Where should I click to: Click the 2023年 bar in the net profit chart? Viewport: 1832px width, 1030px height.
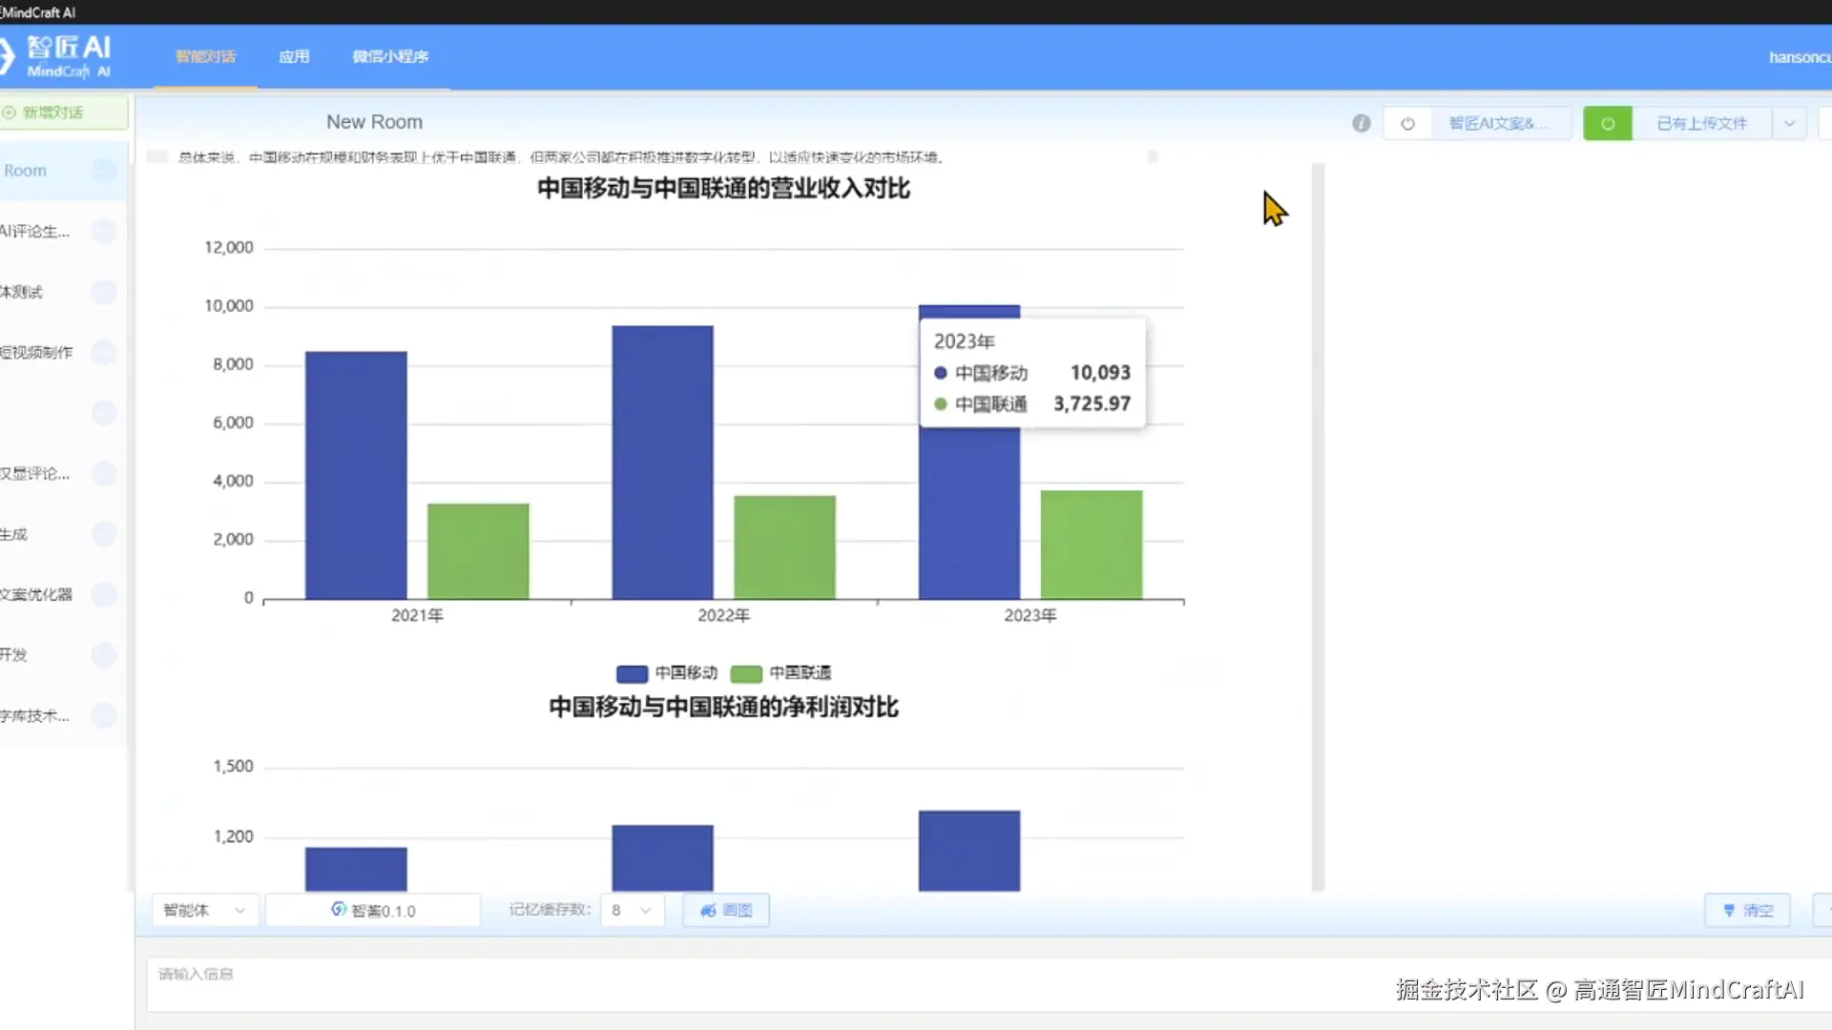(x=969, y=851)
